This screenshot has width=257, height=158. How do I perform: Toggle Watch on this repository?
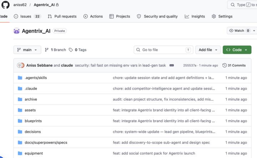click(x=239, y=31)
